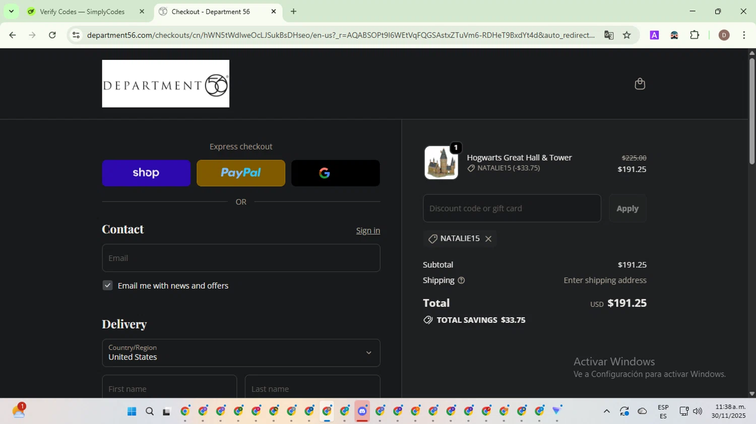Click the Total USD $191.25 amount

pos(618,303)
